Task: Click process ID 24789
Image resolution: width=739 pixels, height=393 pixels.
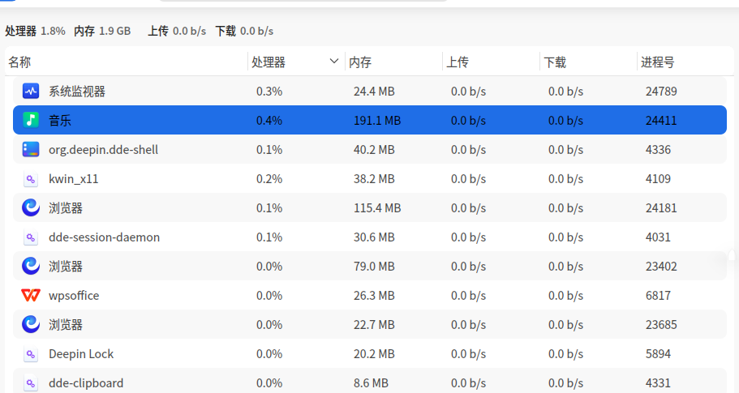Action: tap(661, 92)
